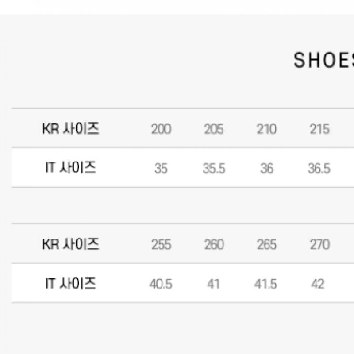The height and width of the screenshot is (354, 354).
Task: Select the KR size 255 cell
Action: 161,244
